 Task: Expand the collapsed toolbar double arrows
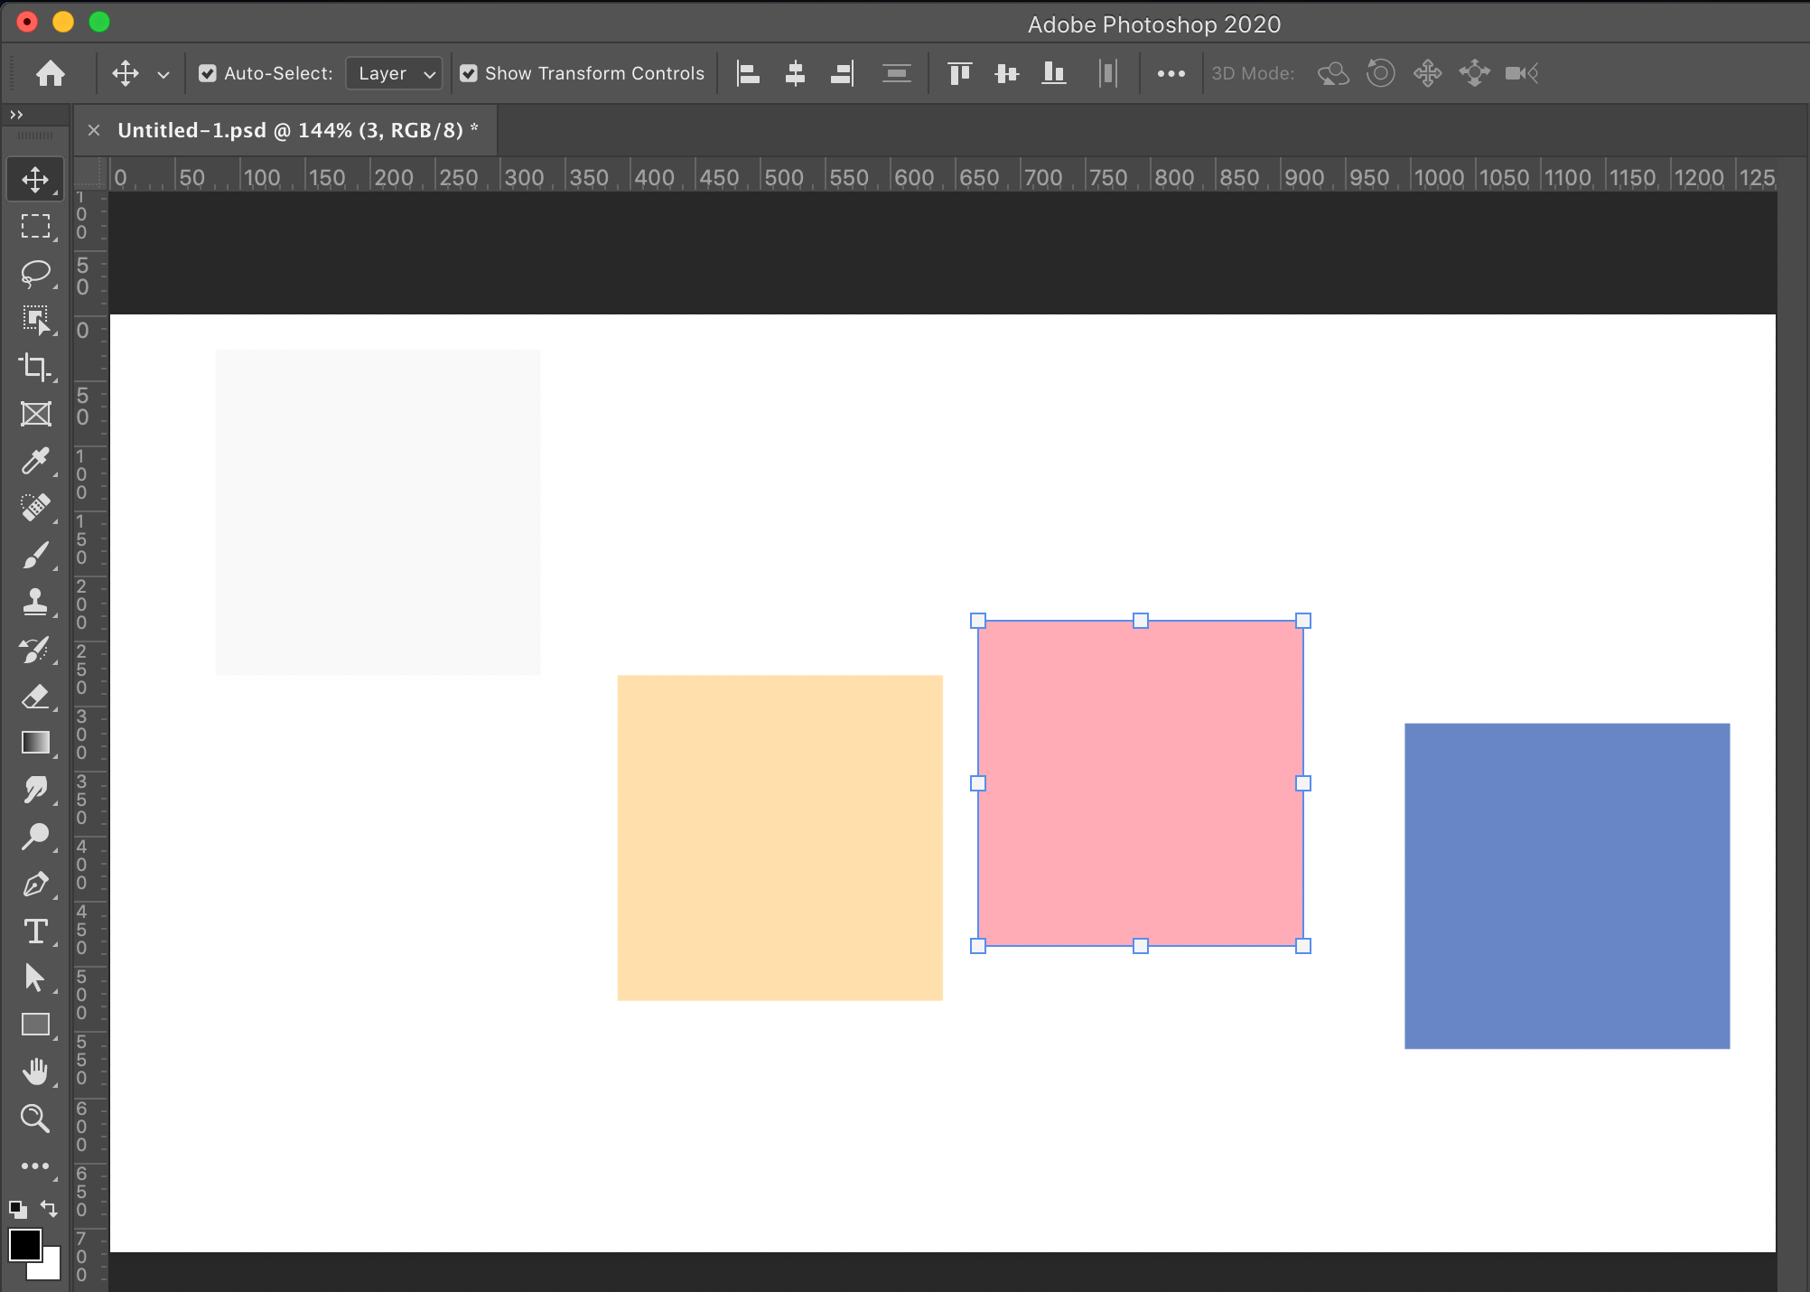coord(16,115)
